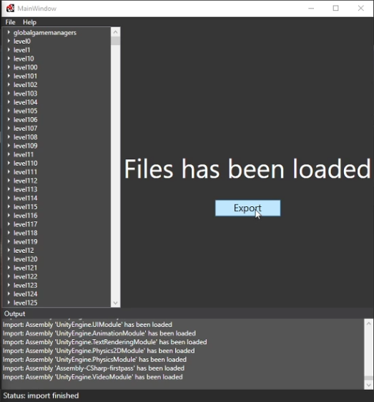Screen dimensions: 374x402
Task: Click the Export button
Action: click(x=247, y=208)
